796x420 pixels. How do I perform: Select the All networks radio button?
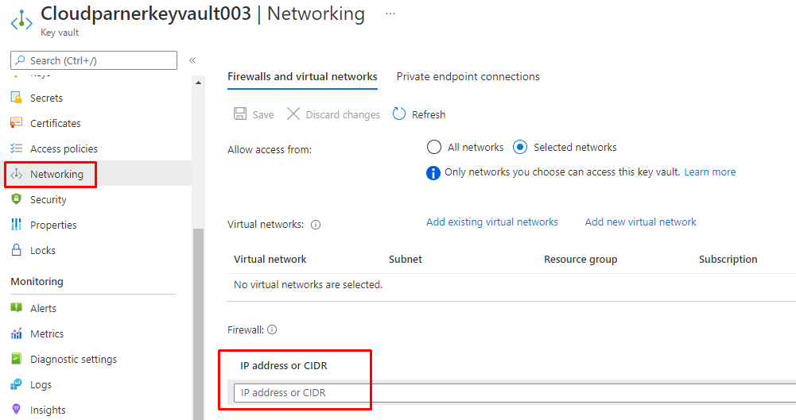coord(434,147)
